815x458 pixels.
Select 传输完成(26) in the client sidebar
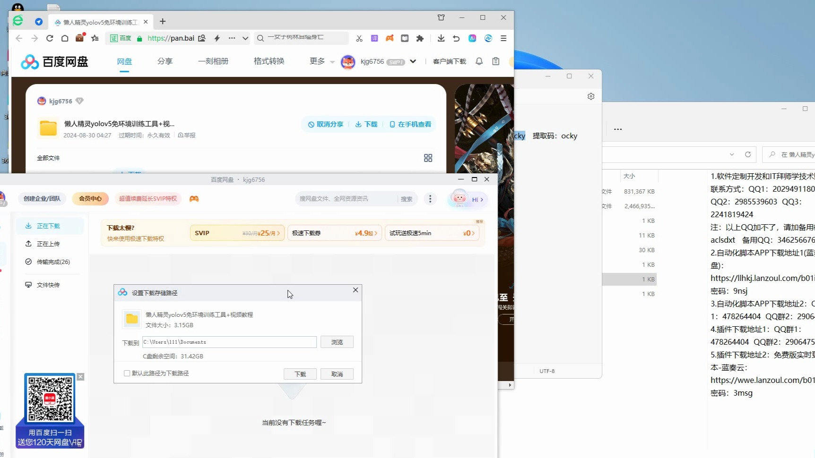[x=50, y=262]
